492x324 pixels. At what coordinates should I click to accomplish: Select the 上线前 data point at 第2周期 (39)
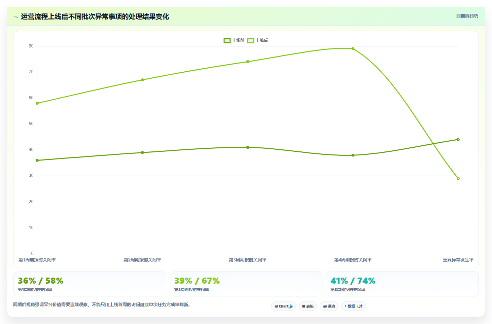(x=142, y=153)
